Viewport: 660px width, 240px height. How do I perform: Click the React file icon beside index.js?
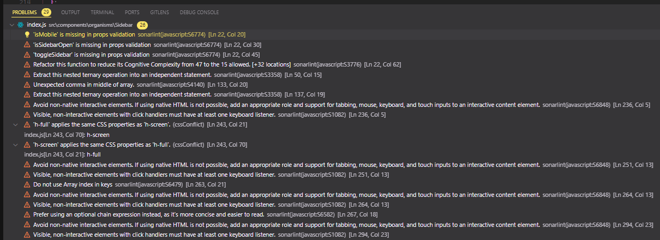(x=20, y=25)
